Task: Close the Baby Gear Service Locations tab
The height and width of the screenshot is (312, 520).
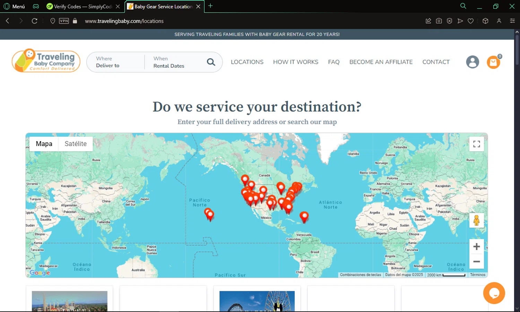Action: pos(198,7)
